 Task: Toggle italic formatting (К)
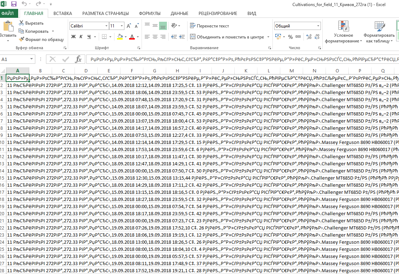(81, 37)
